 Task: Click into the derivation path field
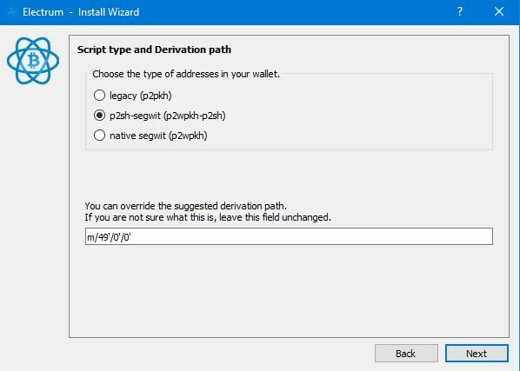pos(289,236)
